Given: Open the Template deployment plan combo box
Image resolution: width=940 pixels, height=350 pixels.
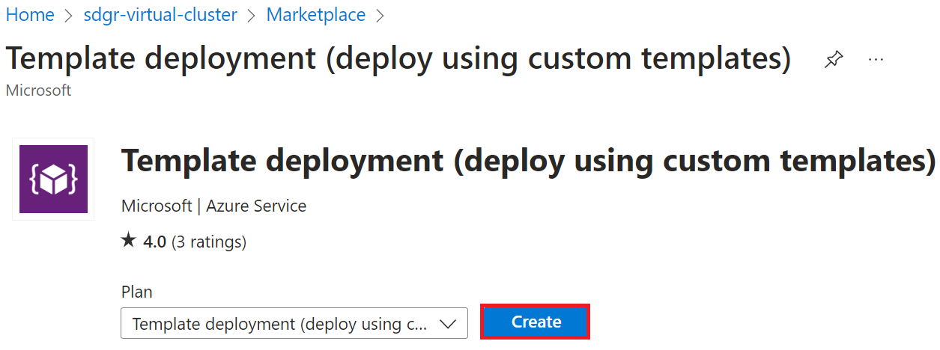Looking at the screenshot, I should pyautogui.click(x=294, y=323).
